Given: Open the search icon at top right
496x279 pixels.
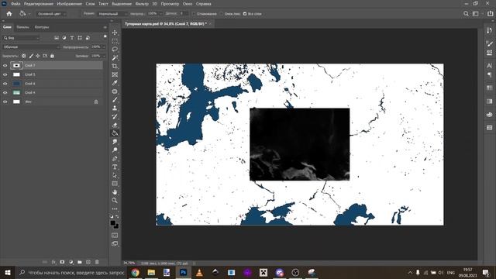Looking at the screenshot, I should click(x=466, y=14).
